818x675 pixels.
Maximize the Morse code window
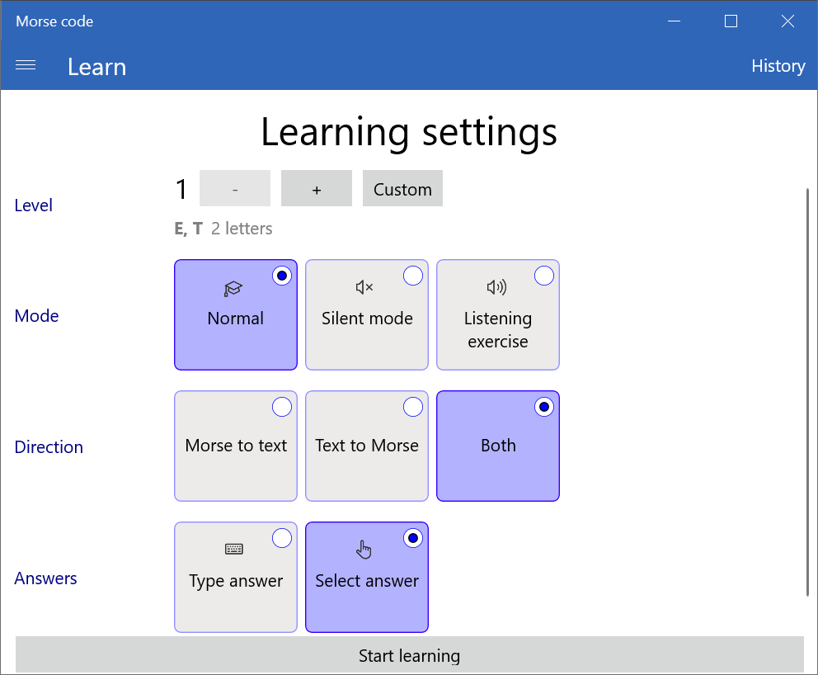coord(731,21)
